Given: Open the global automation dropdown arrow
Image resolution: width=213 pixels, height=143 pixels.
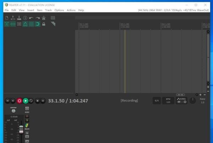Looking at the screenshot, I should click(x=185, y=102).
